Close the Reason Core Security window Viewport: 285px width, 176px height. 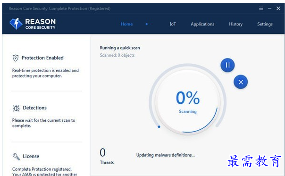pyautogui.click(x=278, y=8)
